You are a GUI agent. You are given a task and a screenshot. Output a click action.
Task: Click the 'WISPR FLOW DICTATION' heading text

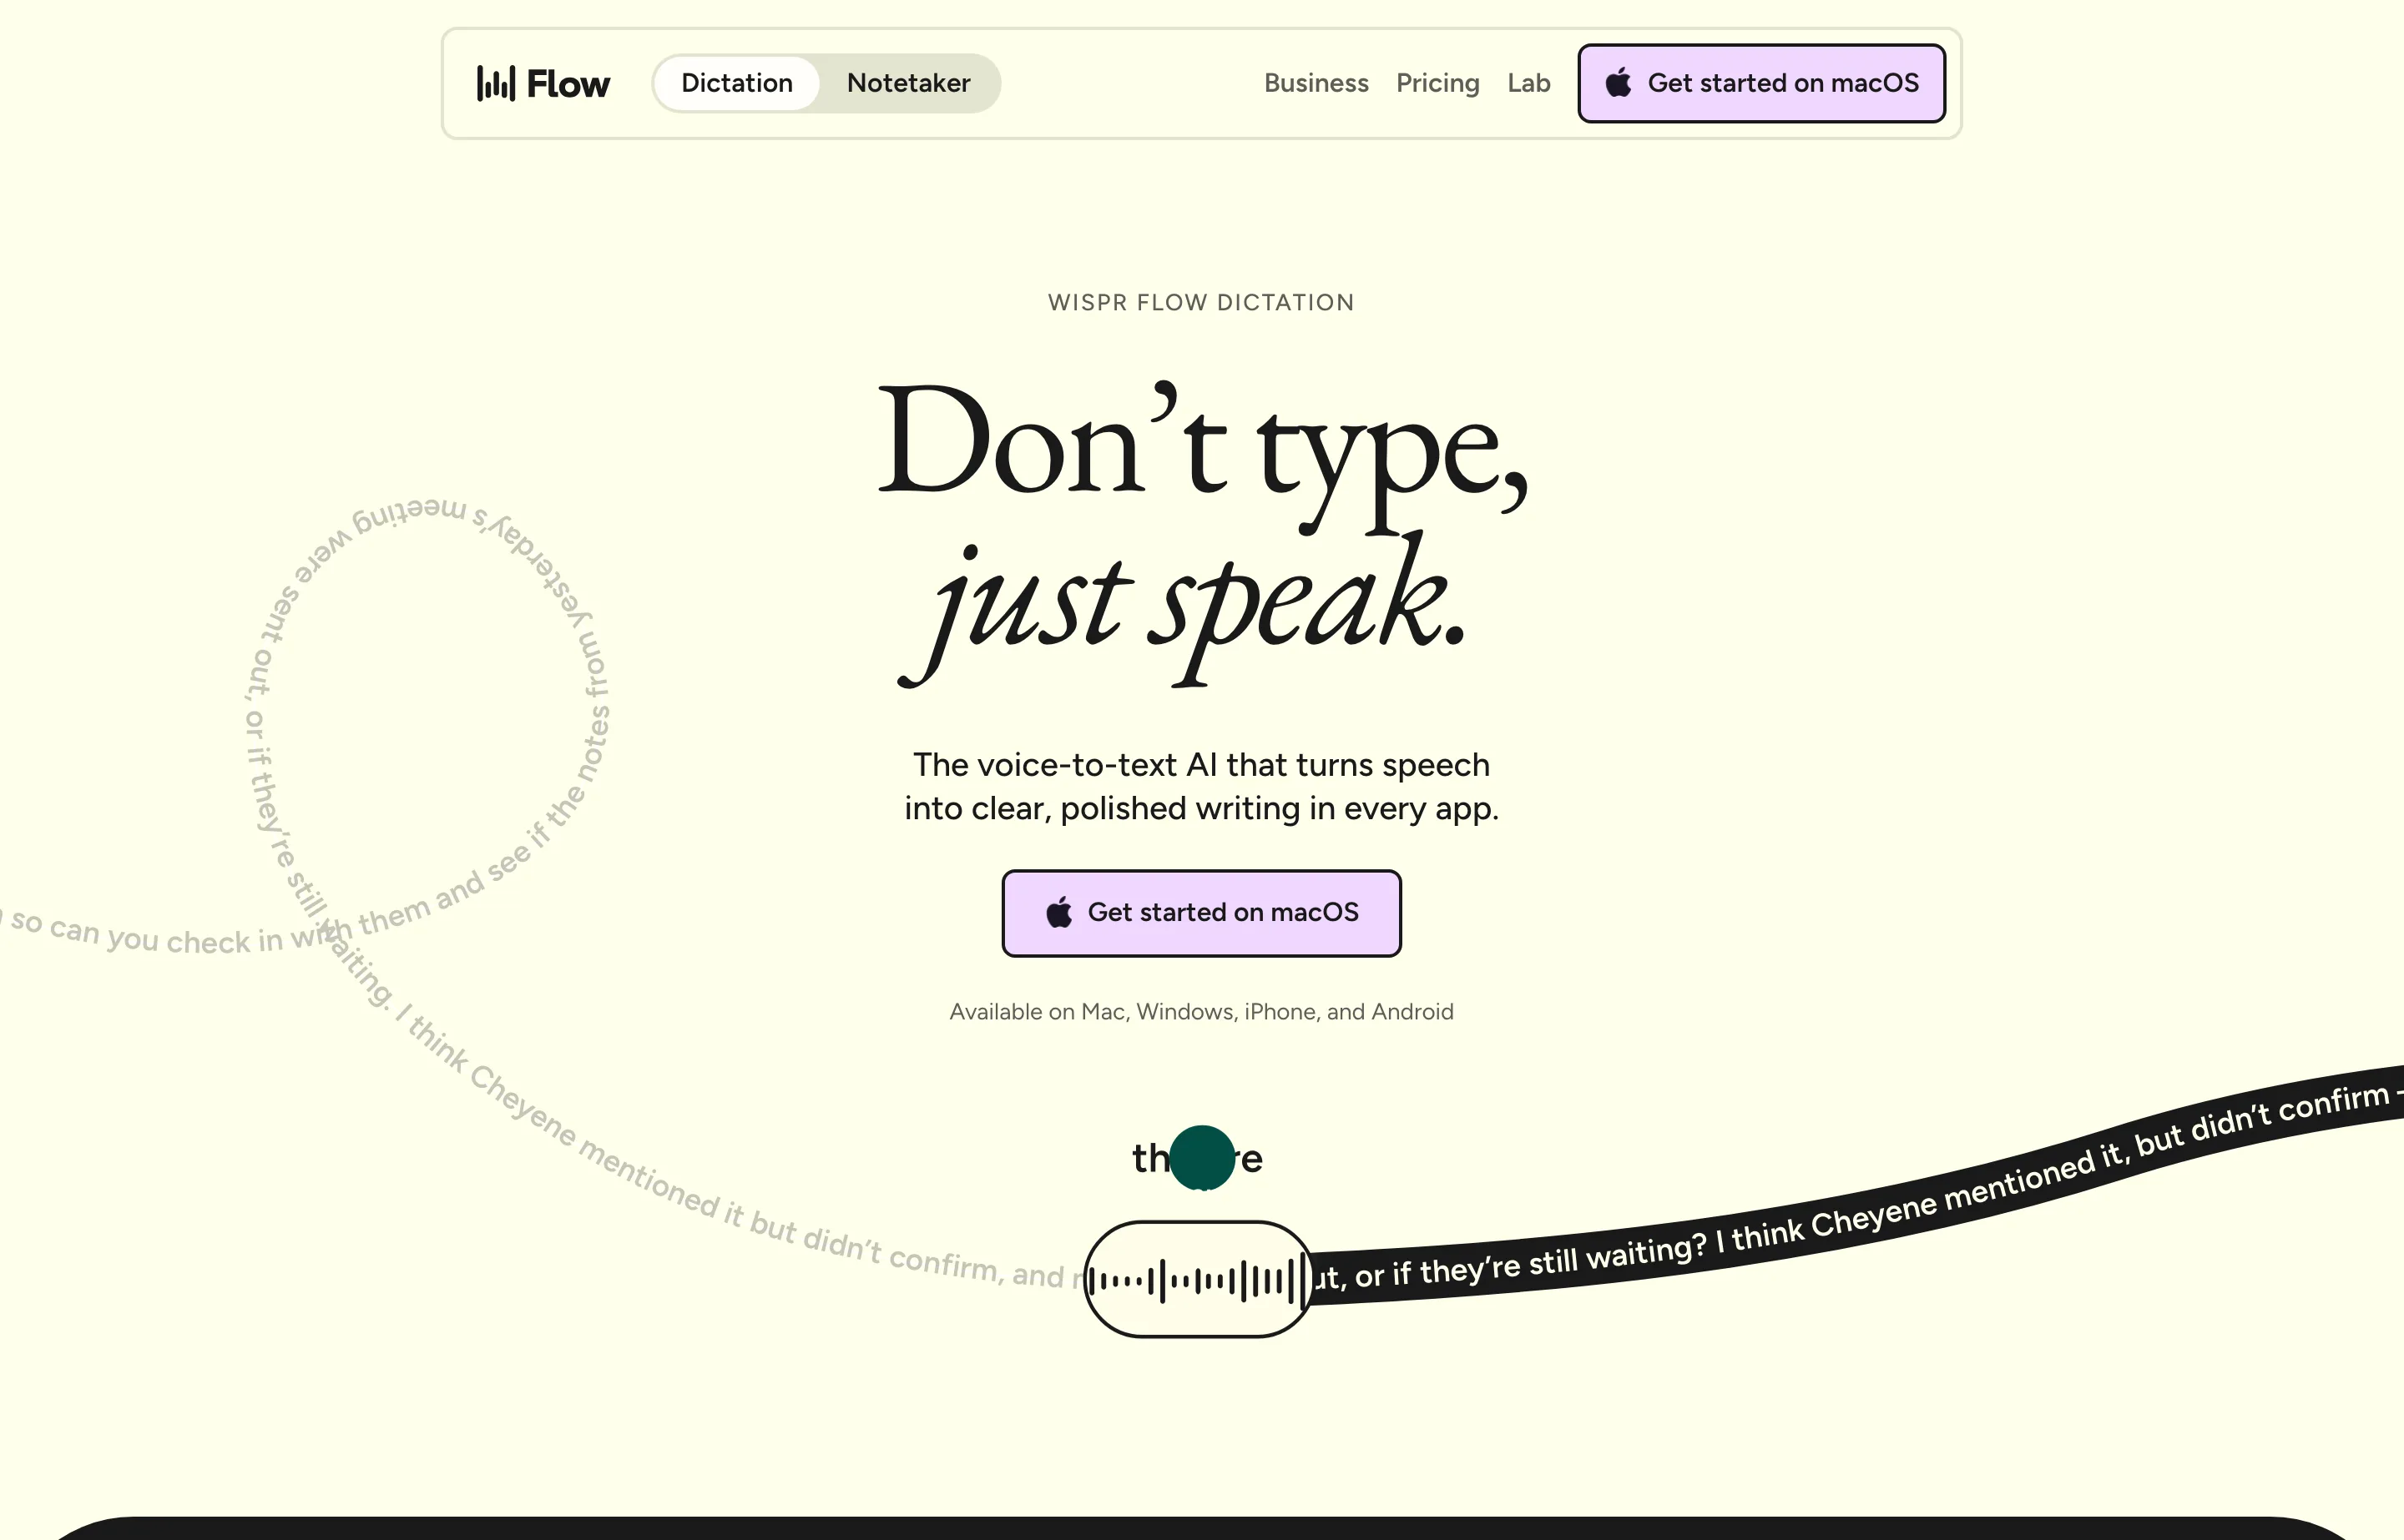pyautogui.click(x=1201, y=302)
